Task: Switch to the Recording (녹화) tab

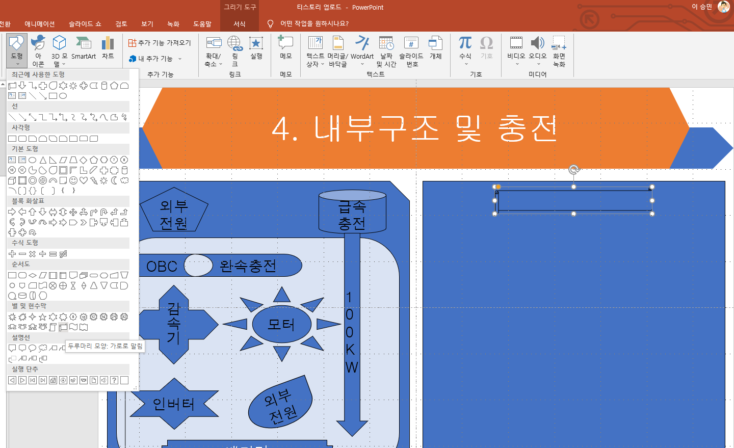Action: pyautogui.click(x=173, y=24)
